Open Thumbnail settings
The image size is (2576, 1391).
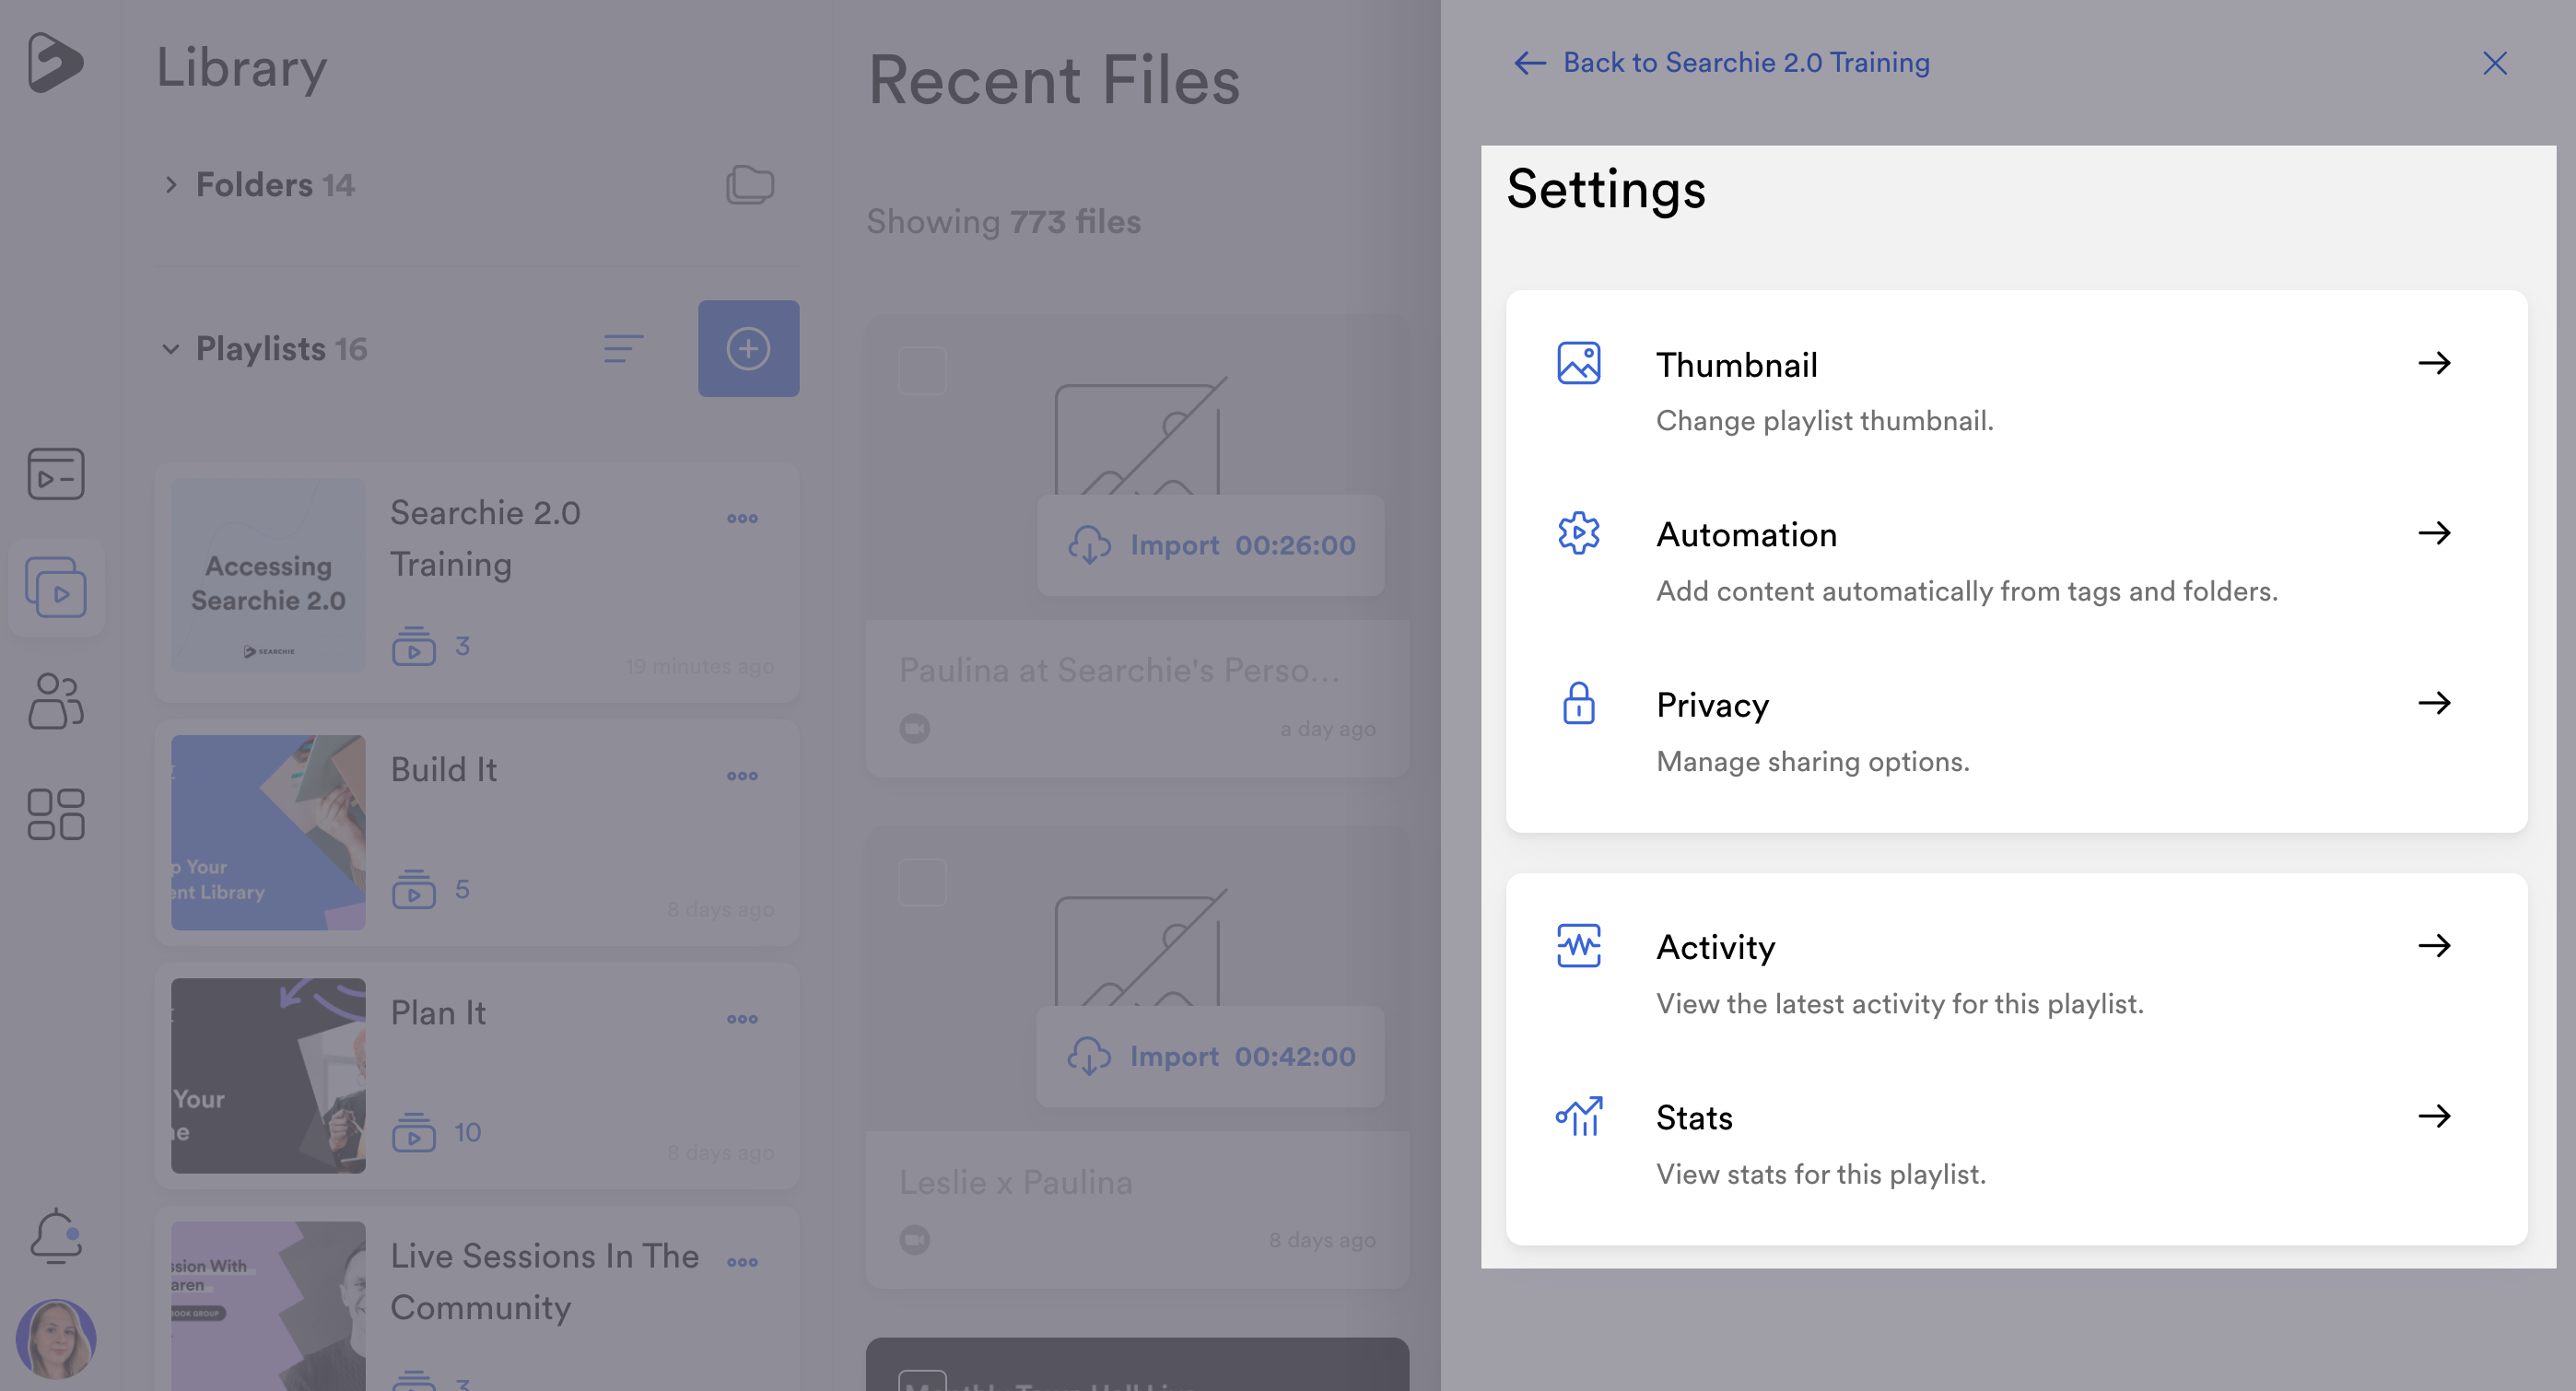[2017, 391]
